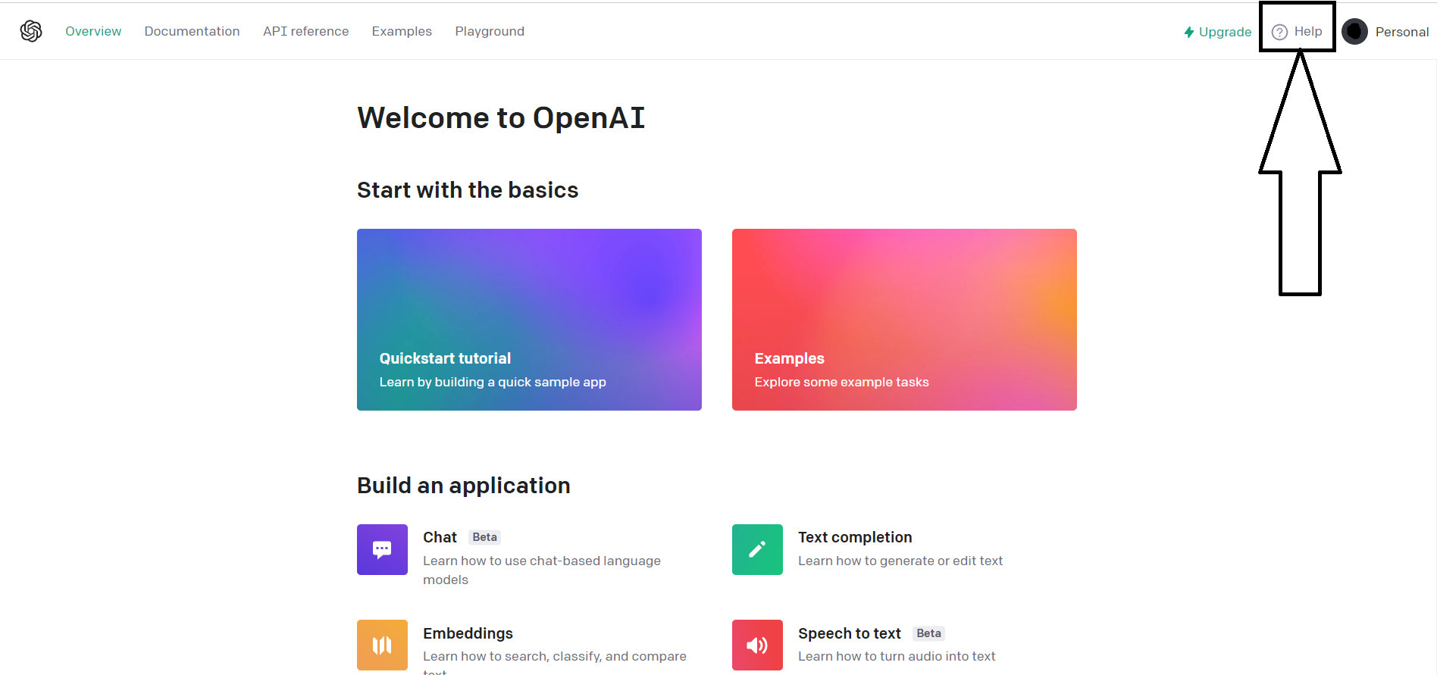Select the Overview tab
Viewport: 1437px width, 675px height.
(x=93, y=31)
